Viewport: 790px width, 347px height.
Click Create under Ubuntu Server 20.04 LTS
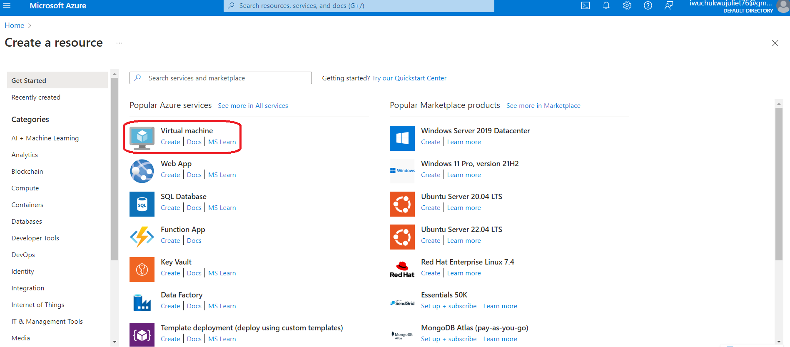[431, 208]
